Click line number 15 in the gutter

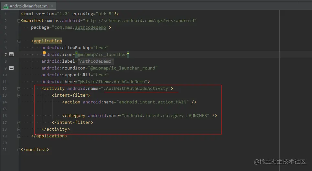tap(5, 109)
